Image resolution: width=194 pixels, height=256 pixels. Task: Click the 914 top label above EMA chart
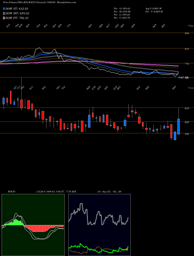pyautogui.click(x=38, y=26)
